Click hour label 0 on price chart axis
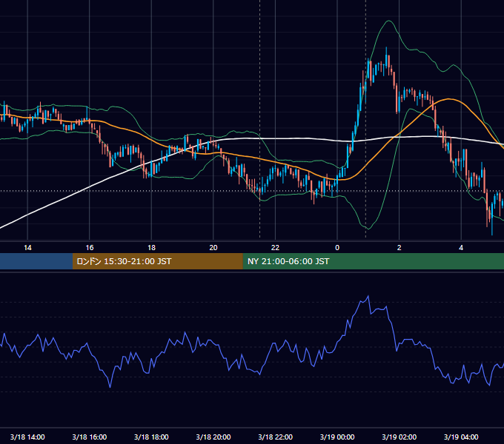 [337, 248]
